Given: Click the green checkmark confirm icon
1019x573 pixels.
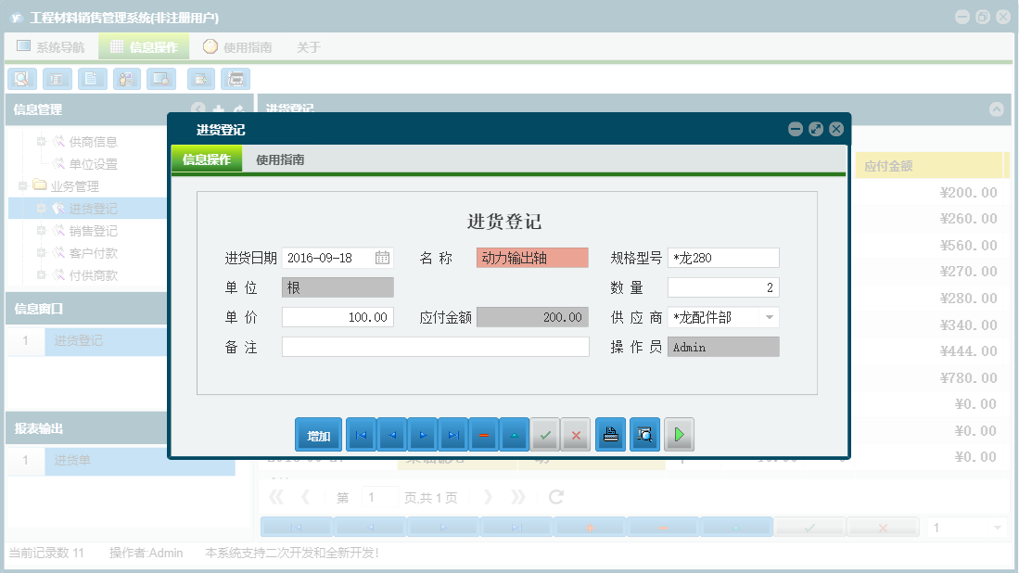Looking at the screenshot, I should pos(544,433).
